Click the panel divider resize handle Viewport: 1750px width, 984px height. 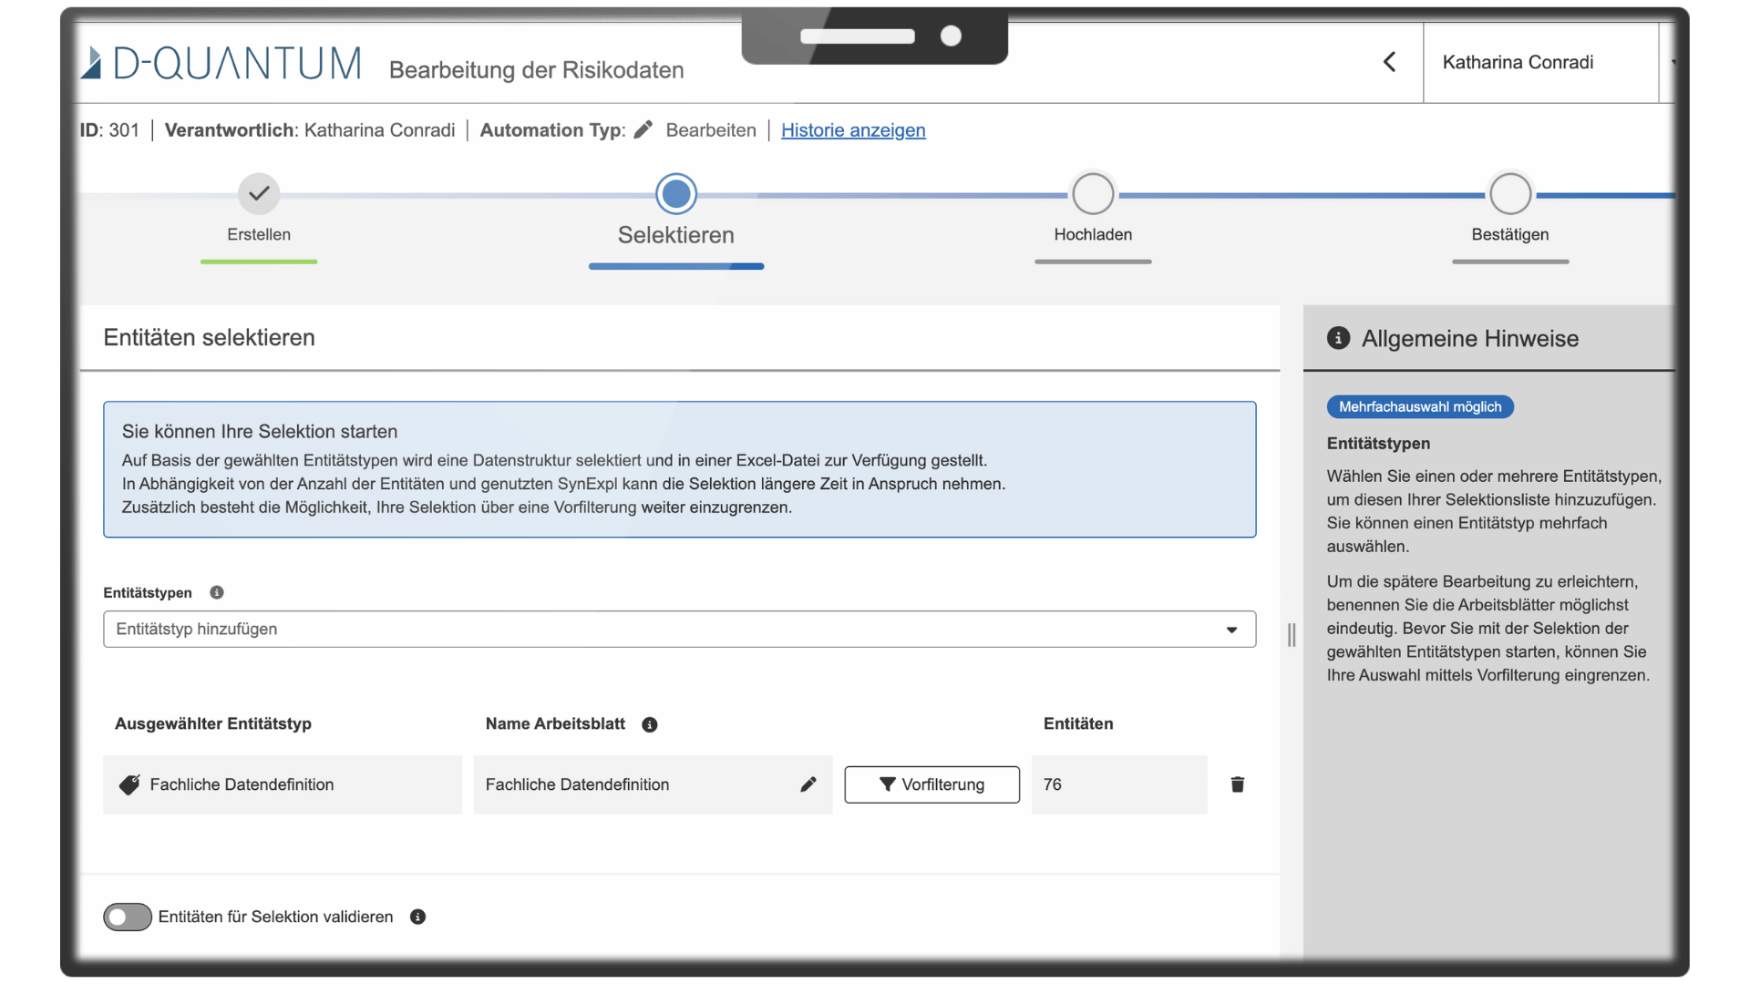[x=1292, y=635]
